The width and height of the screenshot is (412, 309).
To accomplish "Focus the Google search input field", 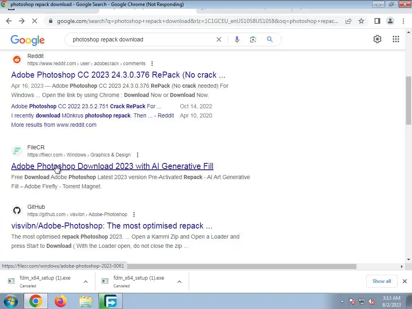I will [x=142, y=39].
